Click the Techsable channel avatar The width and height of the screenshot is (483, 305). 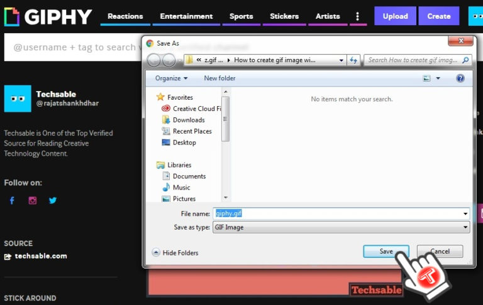18,99
